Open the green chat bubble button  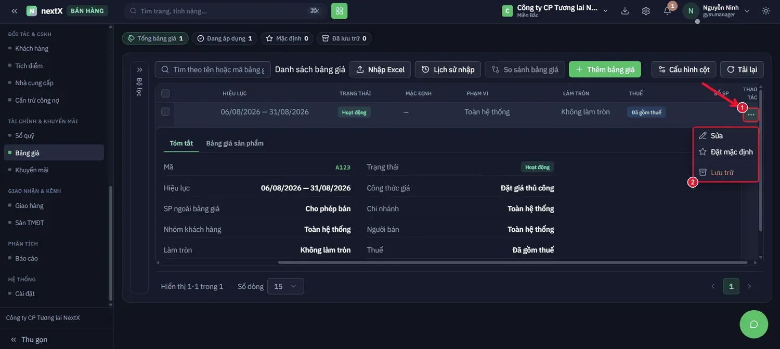point(753,324)
